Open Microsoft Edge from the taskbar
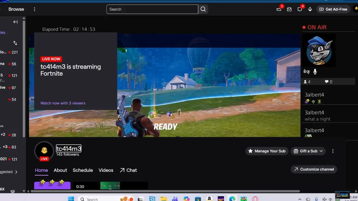This screenshot has height=201, width=358. (x=232, y=199)
